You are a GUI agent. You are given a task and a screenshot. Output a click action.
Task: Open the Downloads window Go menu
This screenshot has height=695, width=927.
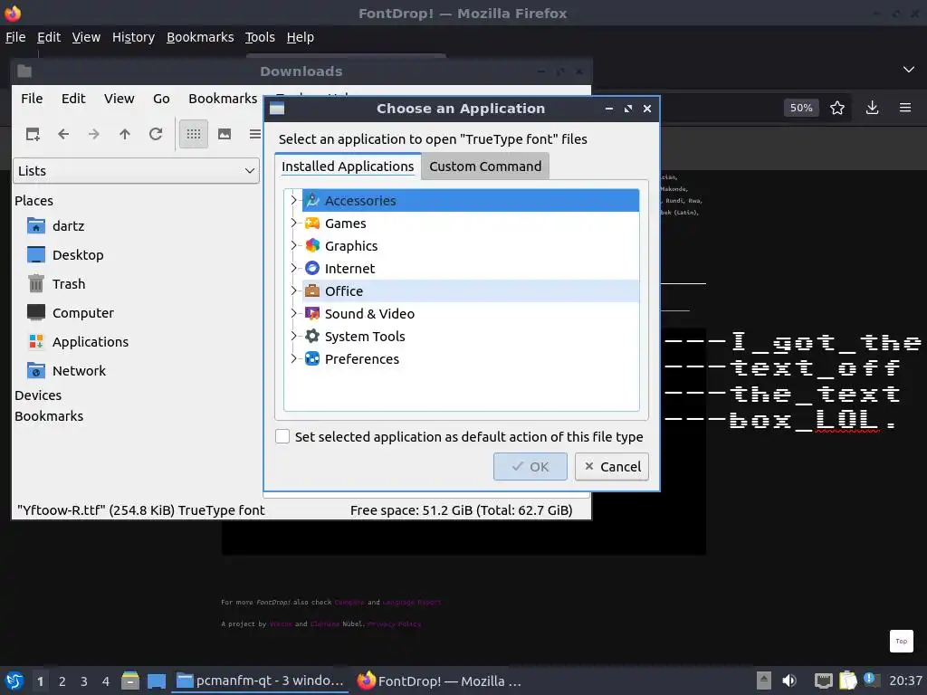pos(161,99)
